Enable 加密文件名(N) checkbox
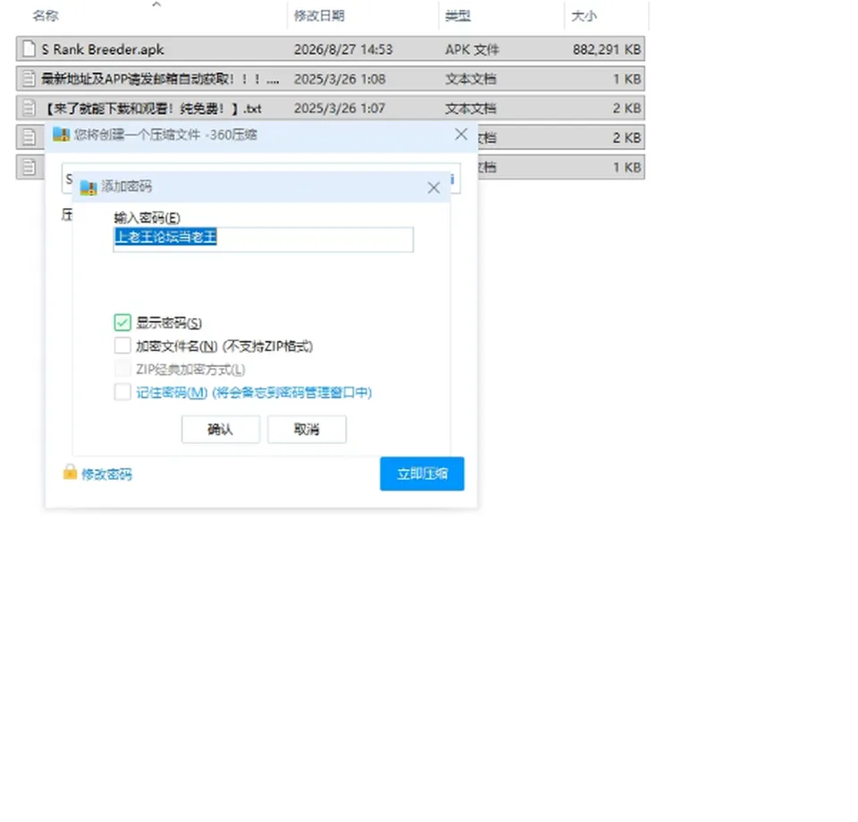Viewport: 858px width, 822px height. [x=122, y=346]
